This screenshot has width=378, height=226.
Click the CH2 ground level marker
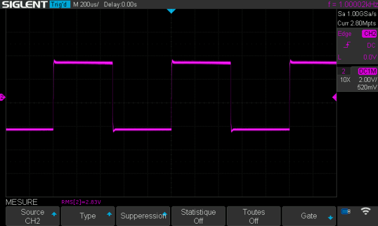[2, 97]
